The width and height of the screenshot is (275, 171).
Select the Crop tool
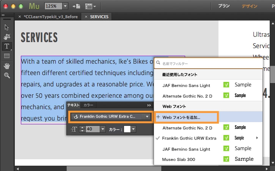(7, 36)
